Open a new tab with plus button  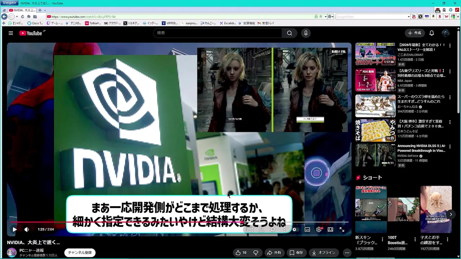(x=40, y=10)
